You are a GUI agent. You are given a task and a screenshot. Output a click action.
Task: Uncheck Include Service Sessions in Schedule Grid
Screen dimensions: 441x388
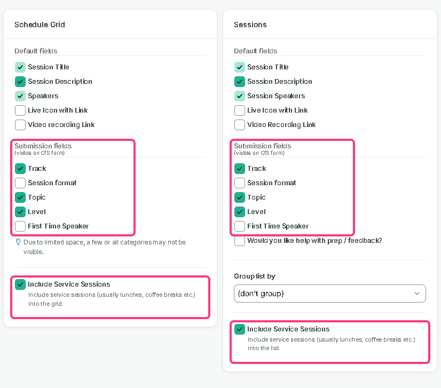[x=20, y=284]
